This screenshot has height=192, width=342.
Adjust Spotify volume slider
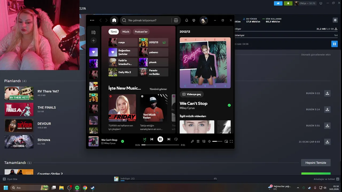[x=217, y=141]
